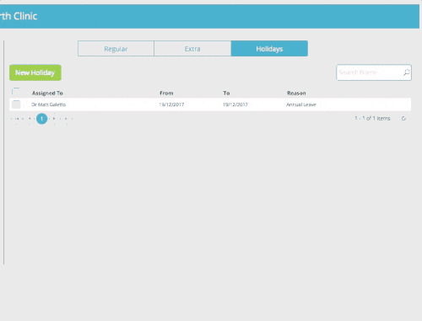Image resolution: width=422 pixels, height=321 pixels.
Task: Go to the first page arrow
Action: [x=17, y=119]
